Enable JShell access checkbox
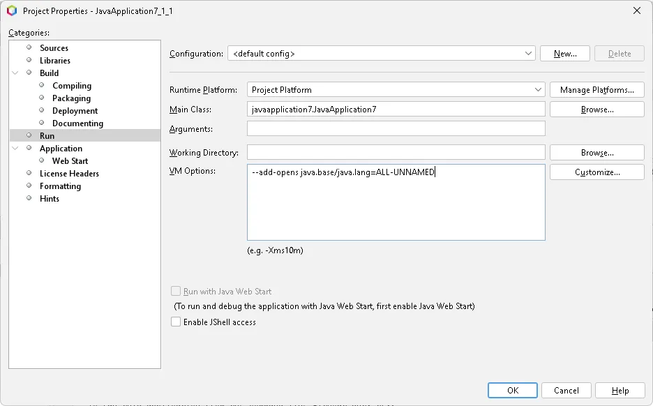Screen dimensions: 653x406 tap(176, 322)
